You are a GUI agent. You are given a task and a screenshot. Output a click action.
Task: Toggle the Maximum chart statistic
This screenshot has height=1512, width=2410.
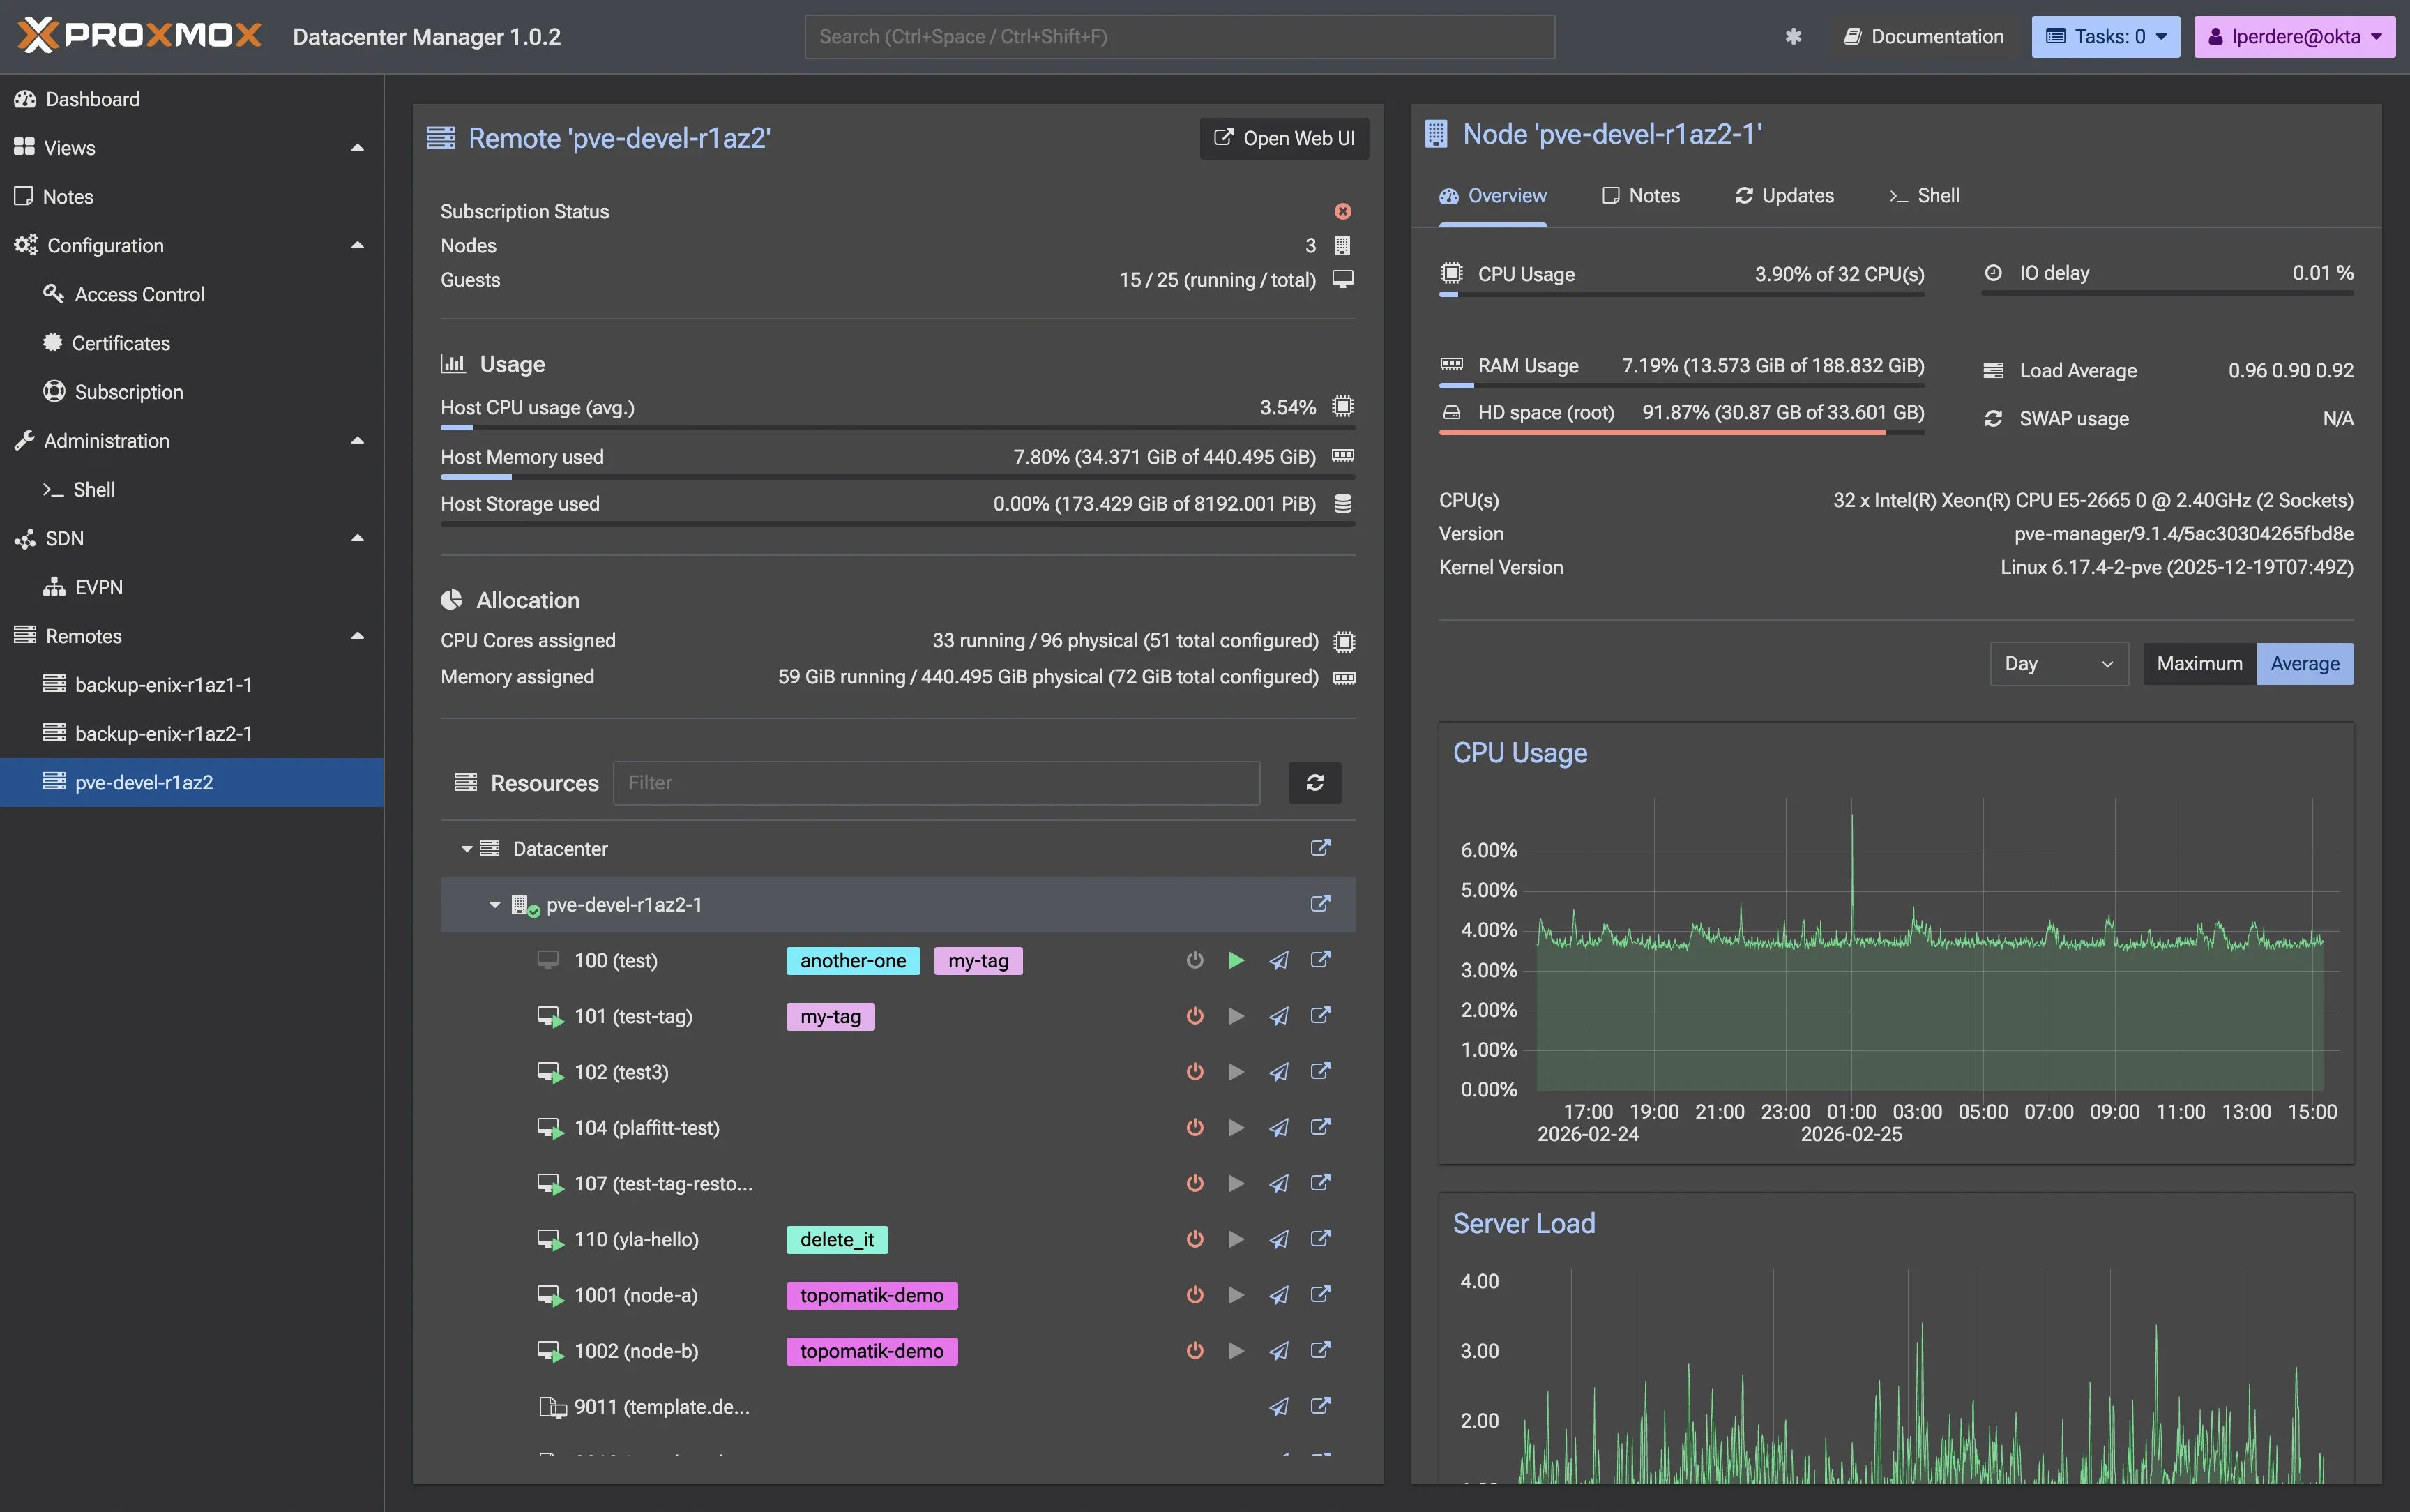pyautogui.click(x=2198, y=663)
